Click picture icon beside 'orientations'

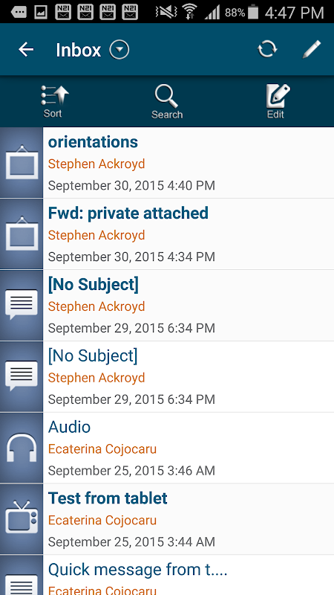tap(22, 162)
